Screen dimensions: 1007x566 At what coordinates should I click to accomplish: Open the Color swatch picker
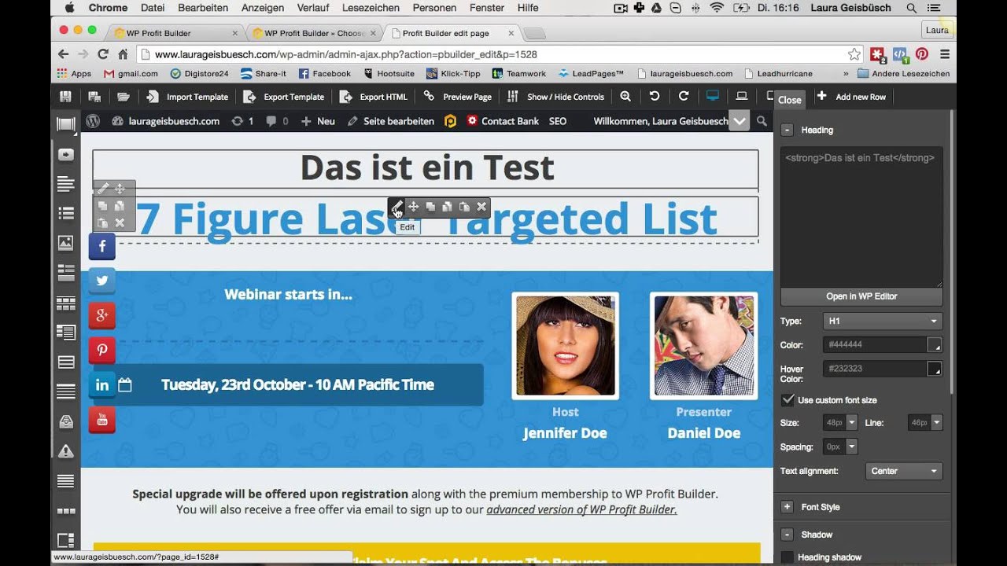[935, 344]
